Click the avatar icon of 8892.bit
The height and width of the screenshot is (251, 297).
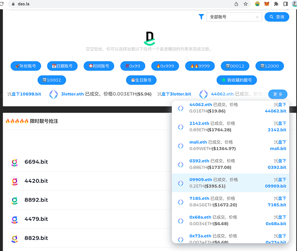(15, 200)
